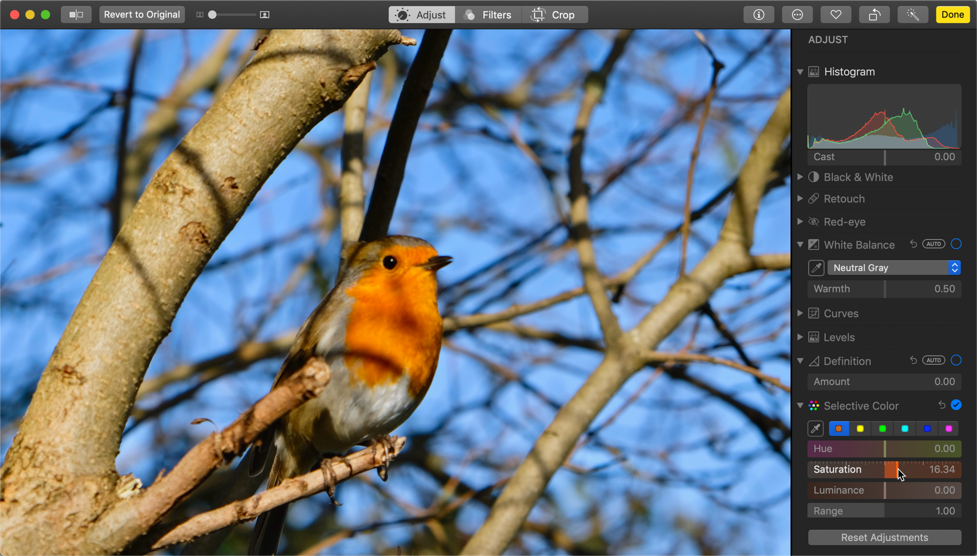Click the small zoom-out photo icon
977x556 pixels.
point(200,15)
